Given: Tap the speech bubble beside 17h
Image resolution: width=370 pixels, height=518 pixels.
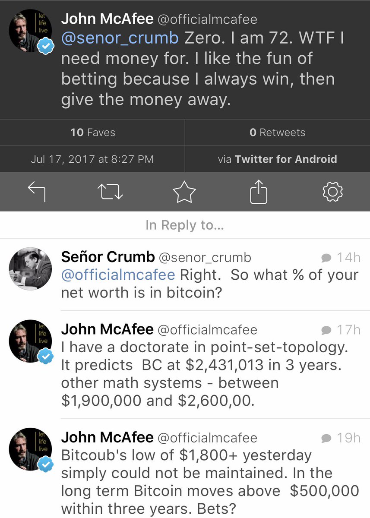Looking at the screenshot, I should coord(326,330).
